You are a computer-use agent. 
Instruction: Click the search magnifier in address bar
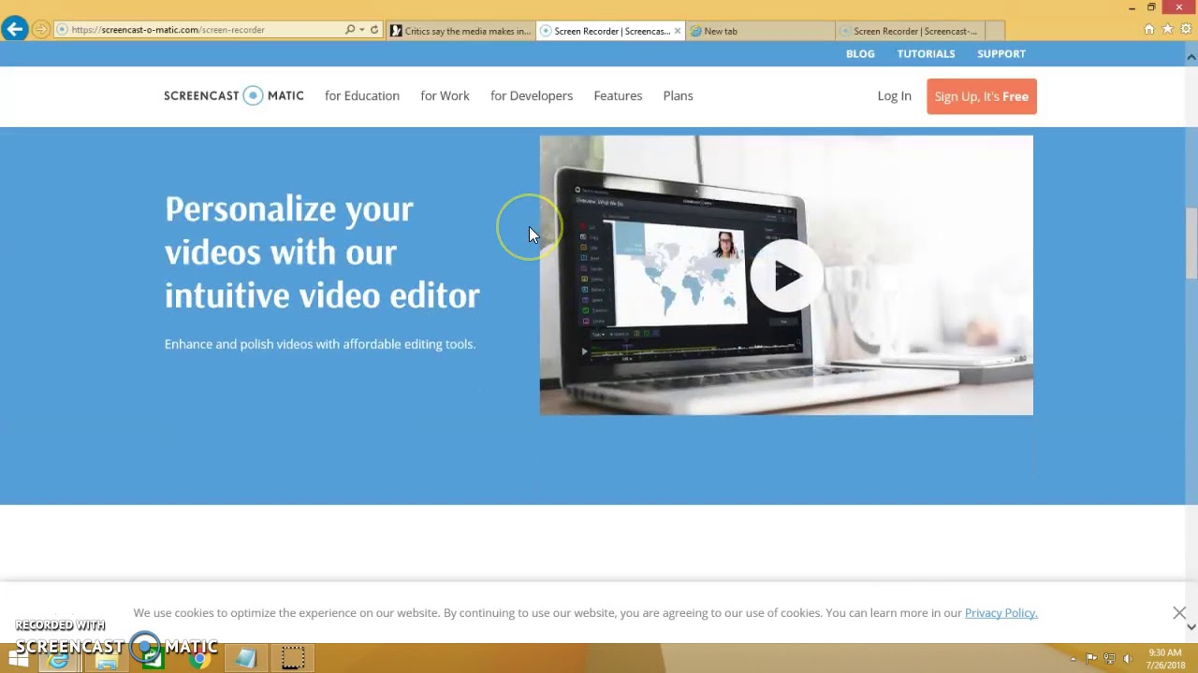click(x=350, y=30)
